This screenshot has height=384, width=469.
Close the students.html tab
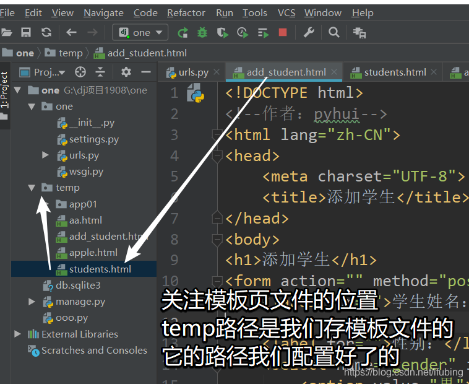434,72
